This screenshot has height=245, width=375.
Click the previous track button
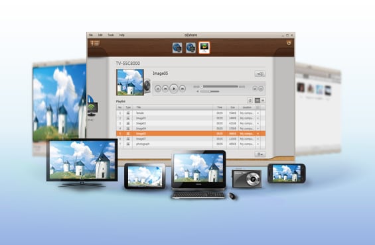click(x=165, y=89)
